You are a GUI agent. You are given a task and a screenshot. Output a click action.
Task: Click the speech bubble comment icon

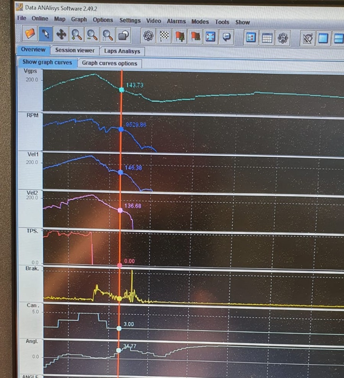pyautogui.click(x=226, y=36)
